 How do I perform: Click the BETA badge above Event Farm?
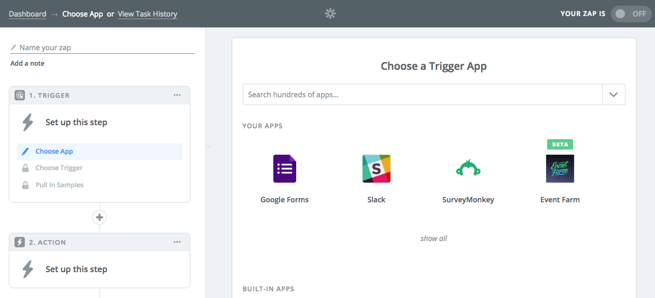coord(560,144)
